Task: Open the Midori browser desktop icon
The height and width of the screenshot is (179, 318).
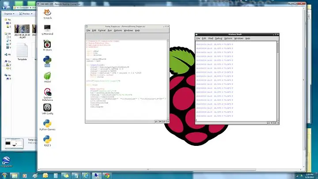Action: click(x=47, y=77)
